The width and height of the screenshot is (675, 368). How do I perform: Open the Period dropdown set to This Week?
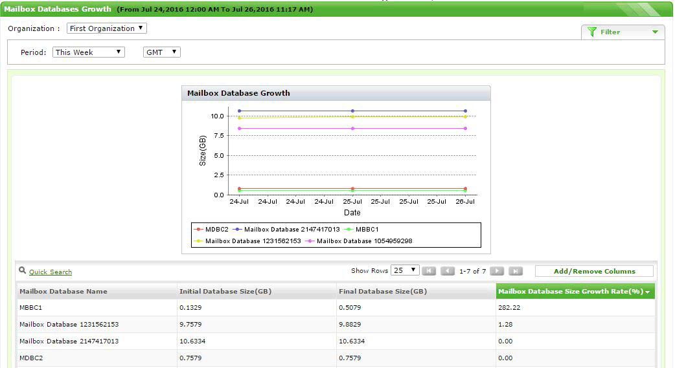[88, 52]
